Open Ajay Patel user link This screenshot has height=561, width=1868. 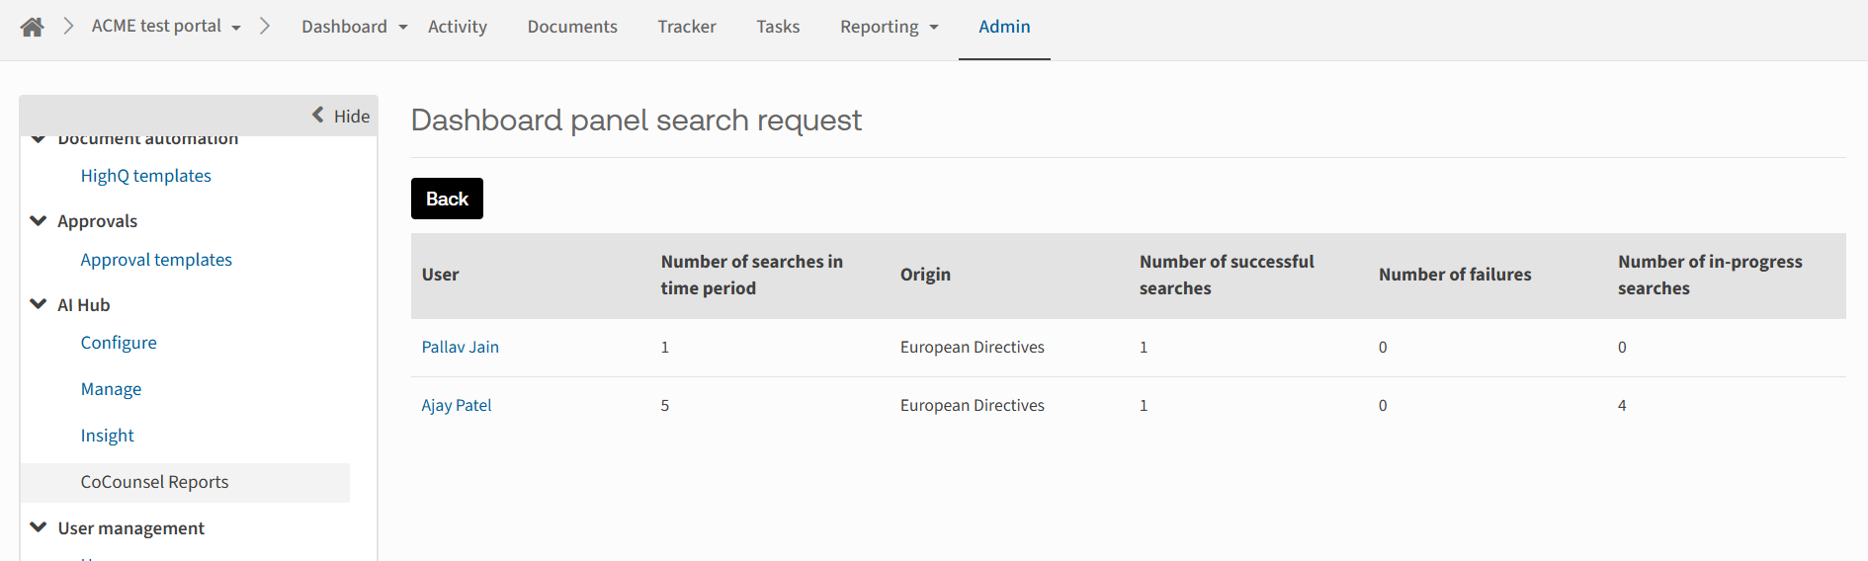coord(456,405)
